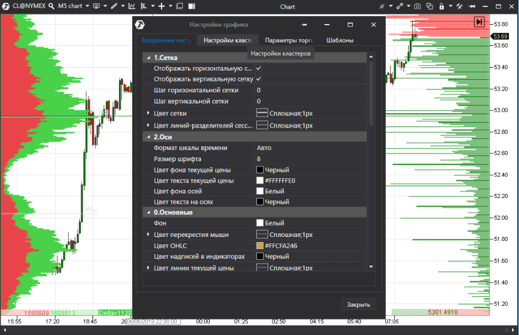The height and width of the screenshot is (335, 519).
Task: Take a chart screenshot with camera icon
Action: pyautogui.click(x=417, y=6)
